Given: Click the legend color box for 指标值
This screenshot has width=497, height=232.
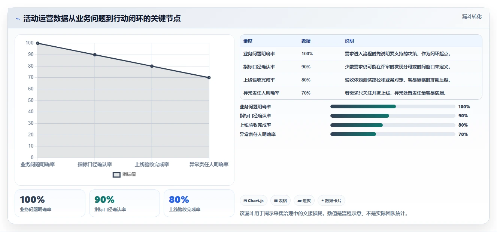Looking at the screenshot, I should tap(116, 174).
